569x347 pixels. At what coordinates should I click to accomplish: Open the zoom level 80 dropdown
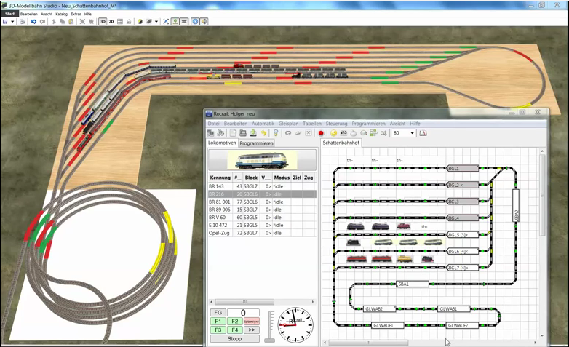point(412,133)
